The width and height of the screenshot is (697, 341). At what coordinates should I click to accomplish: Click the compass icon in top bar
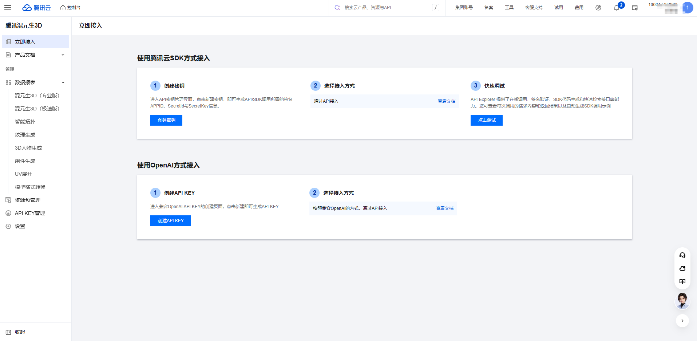pos(598,8)
